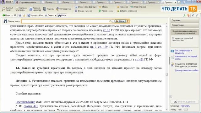This screenshot has height=113, width=201.
Task: Click the decrease font size icon
Action: 197,15
